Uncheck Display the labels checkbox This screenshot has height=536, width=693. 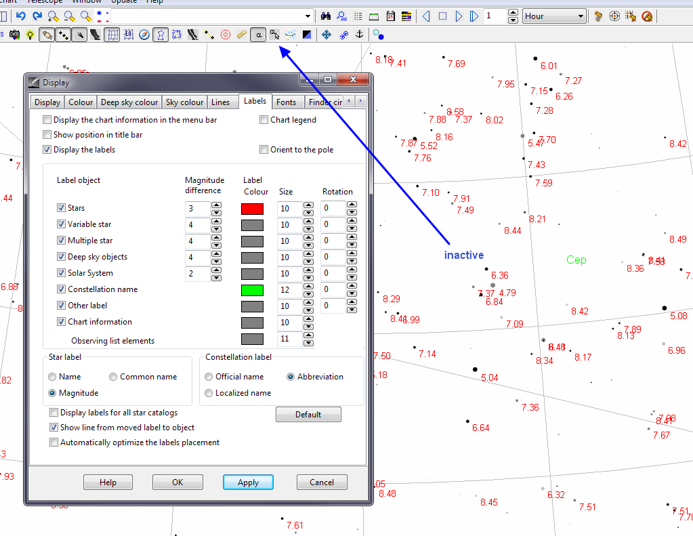coord(47,150)
